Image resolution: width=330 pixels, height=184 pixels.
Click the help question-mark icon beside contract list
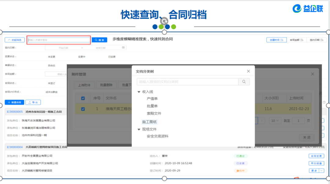324,102
